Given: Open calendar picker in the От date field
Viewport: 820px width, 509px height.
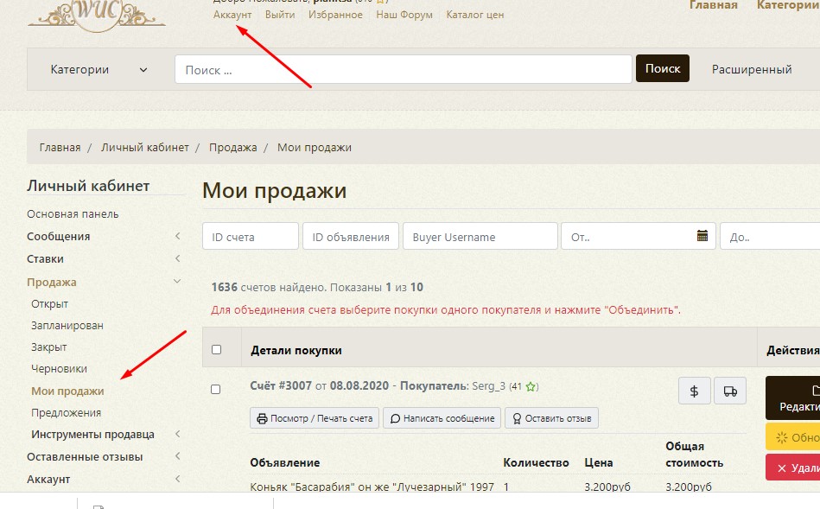Looking at the screenshot, I should point(702,236).
